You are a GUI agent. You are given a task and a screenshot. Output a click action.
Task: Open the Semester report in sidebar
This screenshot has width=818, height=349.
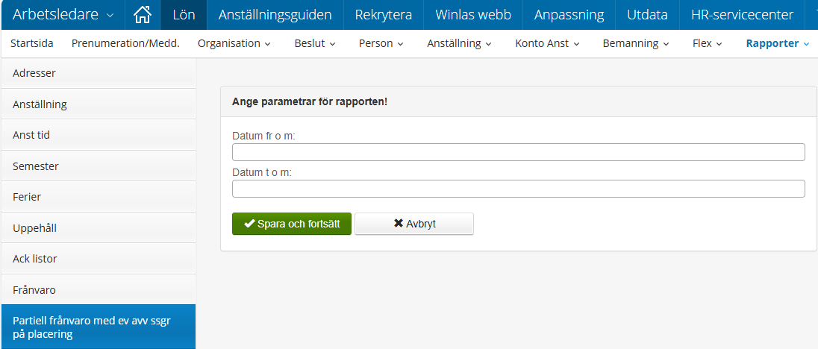[x=98, y=166]
